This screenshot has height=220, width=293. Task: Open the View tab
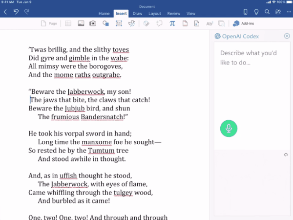pyautogui.click(x=191, y=14)
